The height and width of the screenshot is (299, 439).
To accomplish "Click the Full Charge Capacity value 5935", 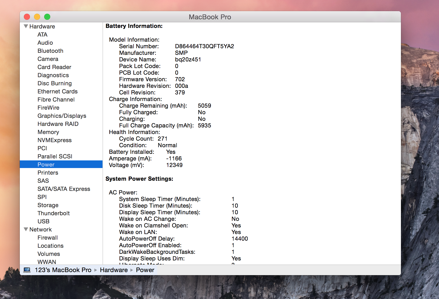I will [x=205, y=125].
